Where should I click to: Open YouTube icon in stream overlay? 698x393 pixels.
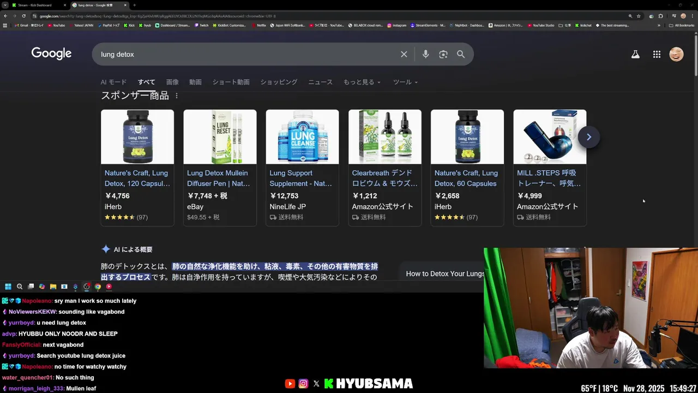pos(290,384)
